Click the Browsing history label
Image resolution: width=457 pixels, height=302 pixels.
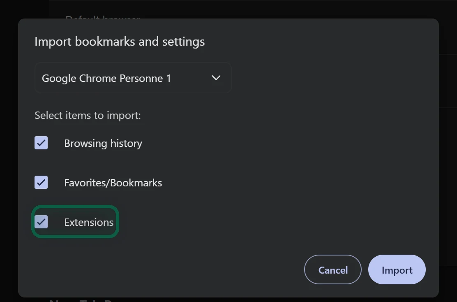tap(103, 143)
